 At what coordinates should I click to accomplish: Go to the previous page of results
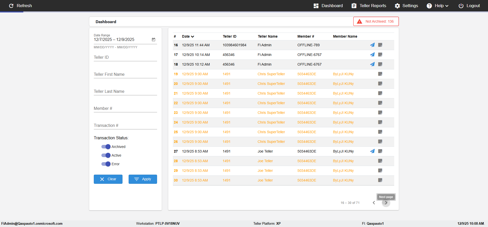point(374,203)
